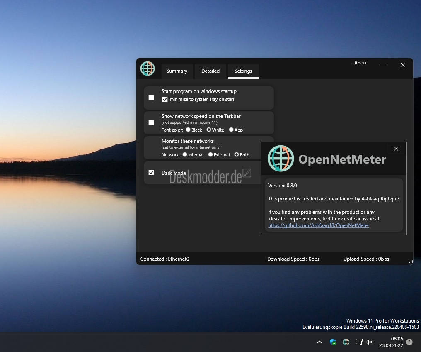Click the OpenNetMeter globe logo in title bar
The image size is (421, 352).
[x=148, y=68]
